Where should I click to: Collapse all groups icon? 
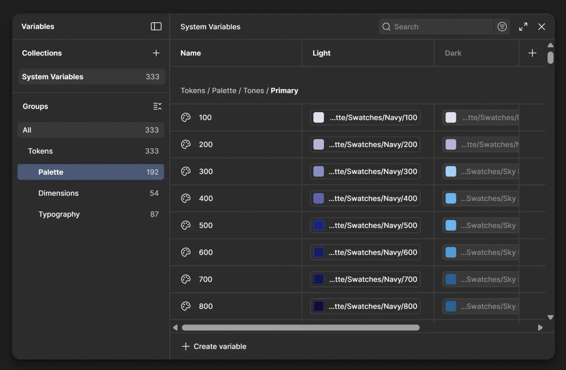(x=157, y=106)
